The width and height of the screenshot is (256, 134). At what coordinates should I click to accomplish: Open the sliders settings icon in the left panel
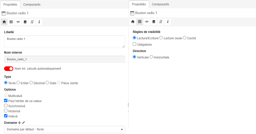[x=11, y=22]
